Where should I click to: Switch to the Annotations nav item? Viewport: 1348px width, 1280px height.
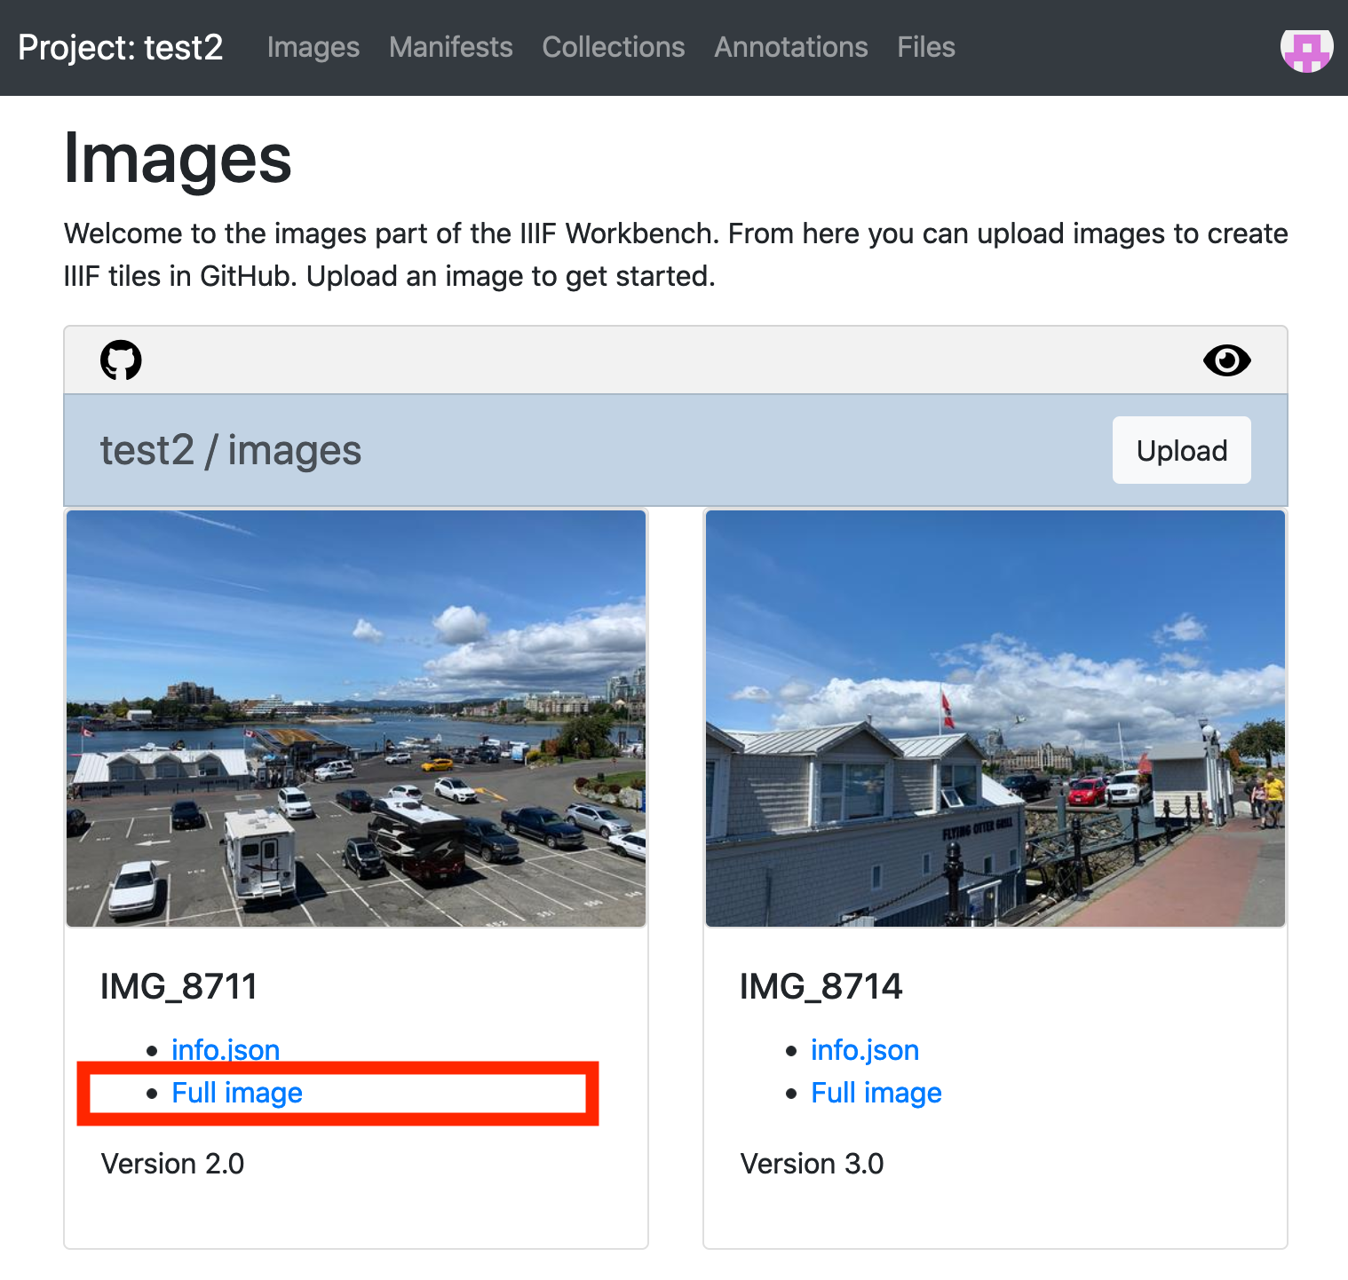pos(791,47)
